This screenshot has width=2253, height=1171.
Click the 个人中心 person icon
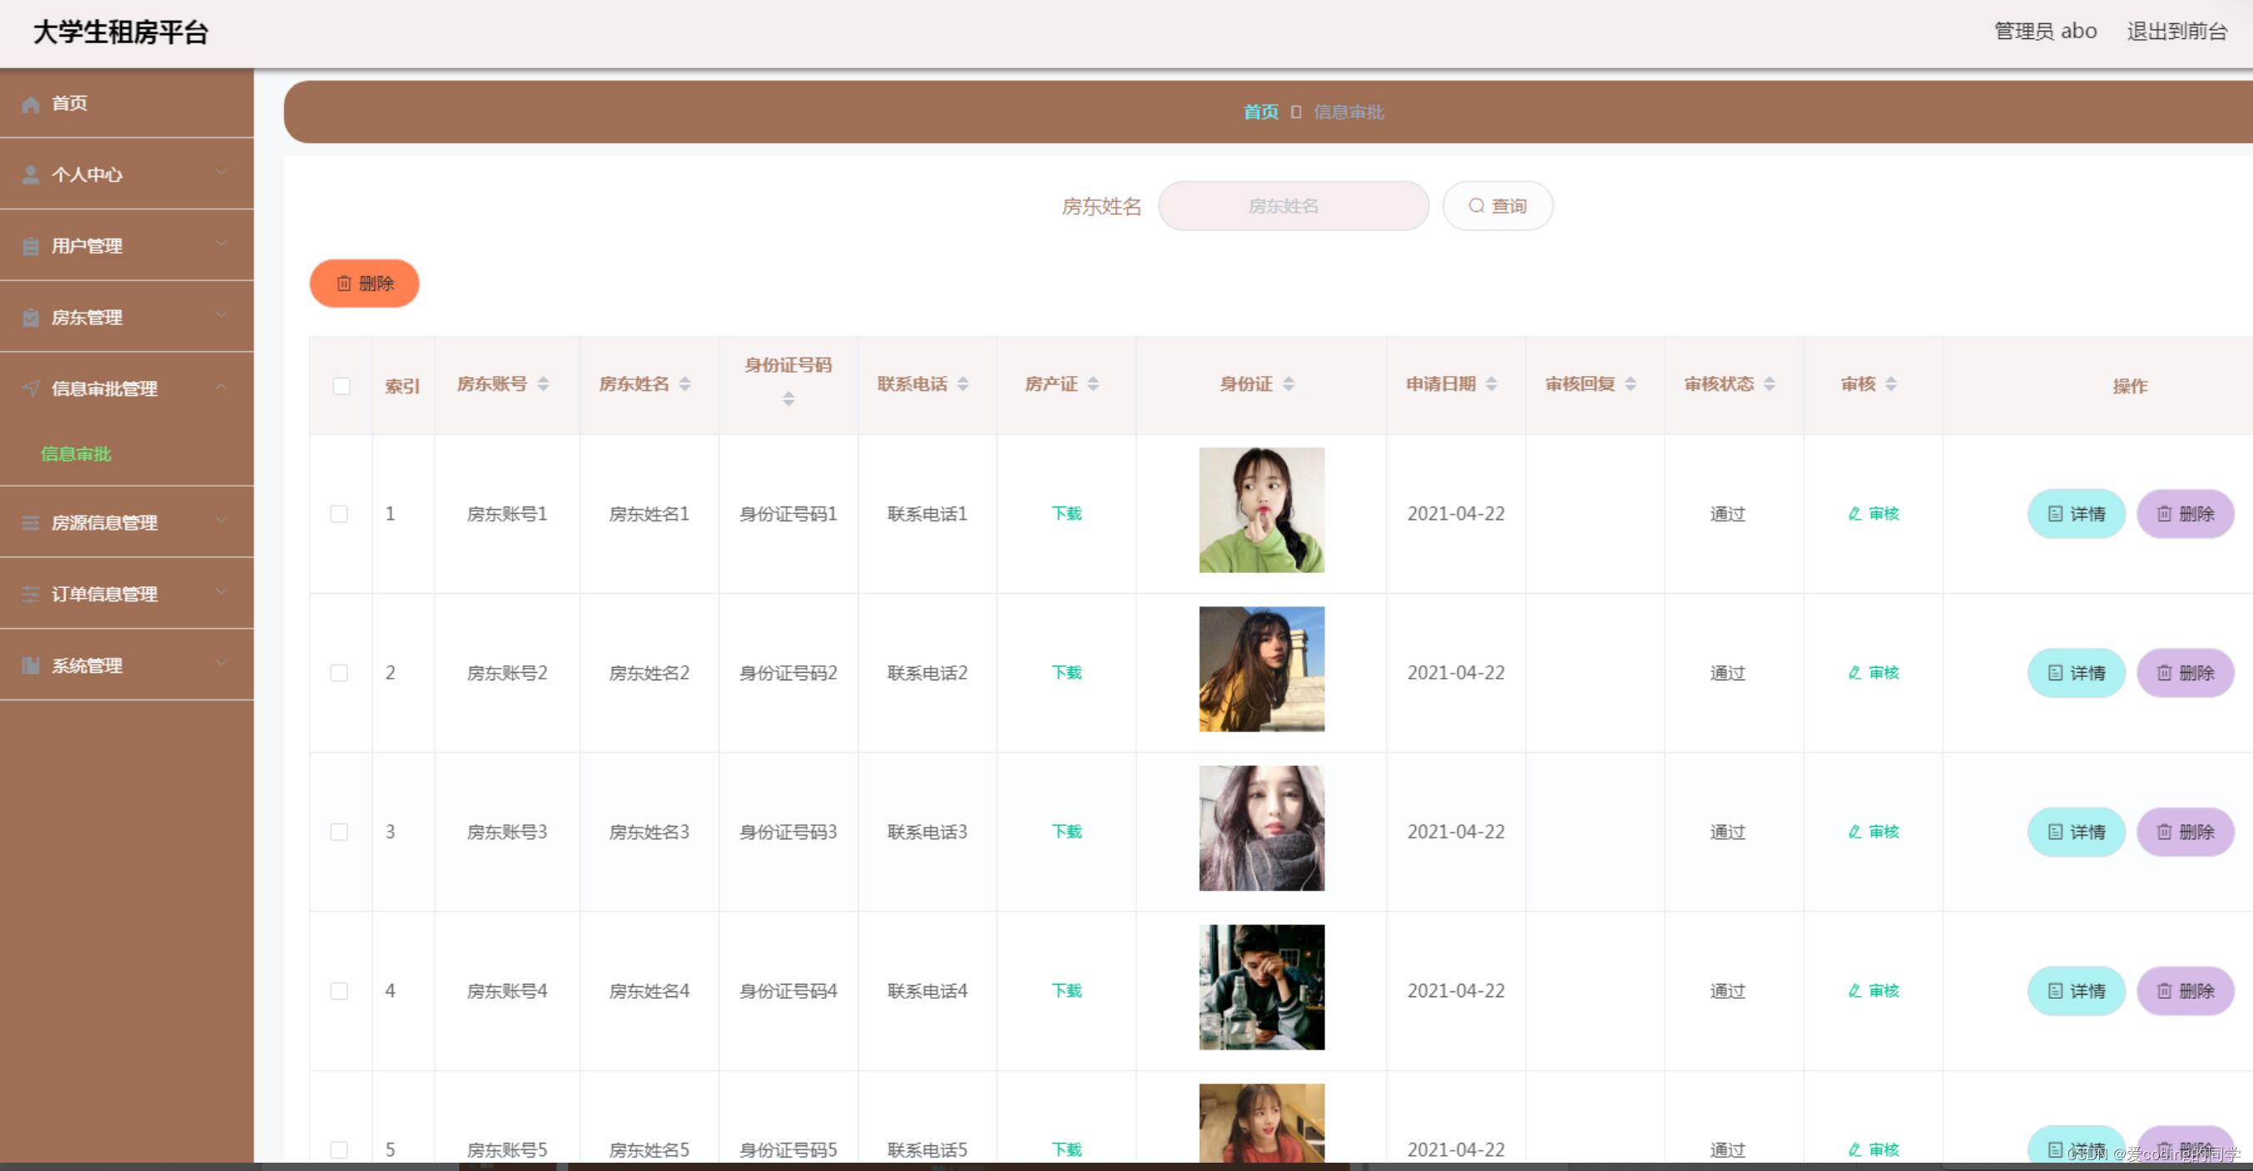click(x=31, y=175)
